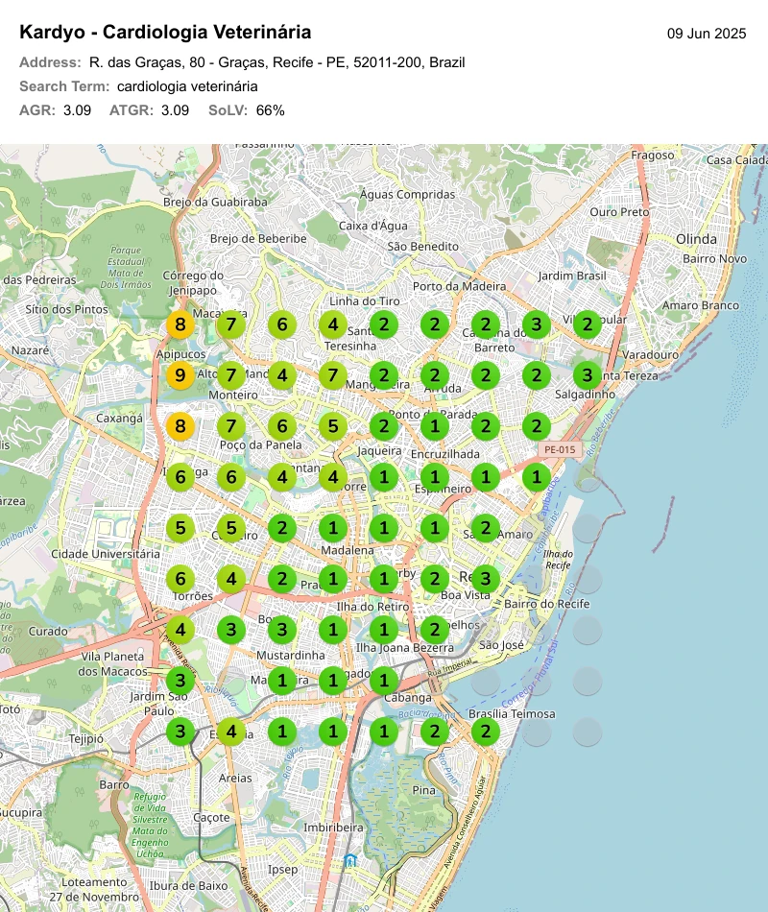
Task: Select the rank 1 marker covering Derby label
Action: tap(383, 579)
